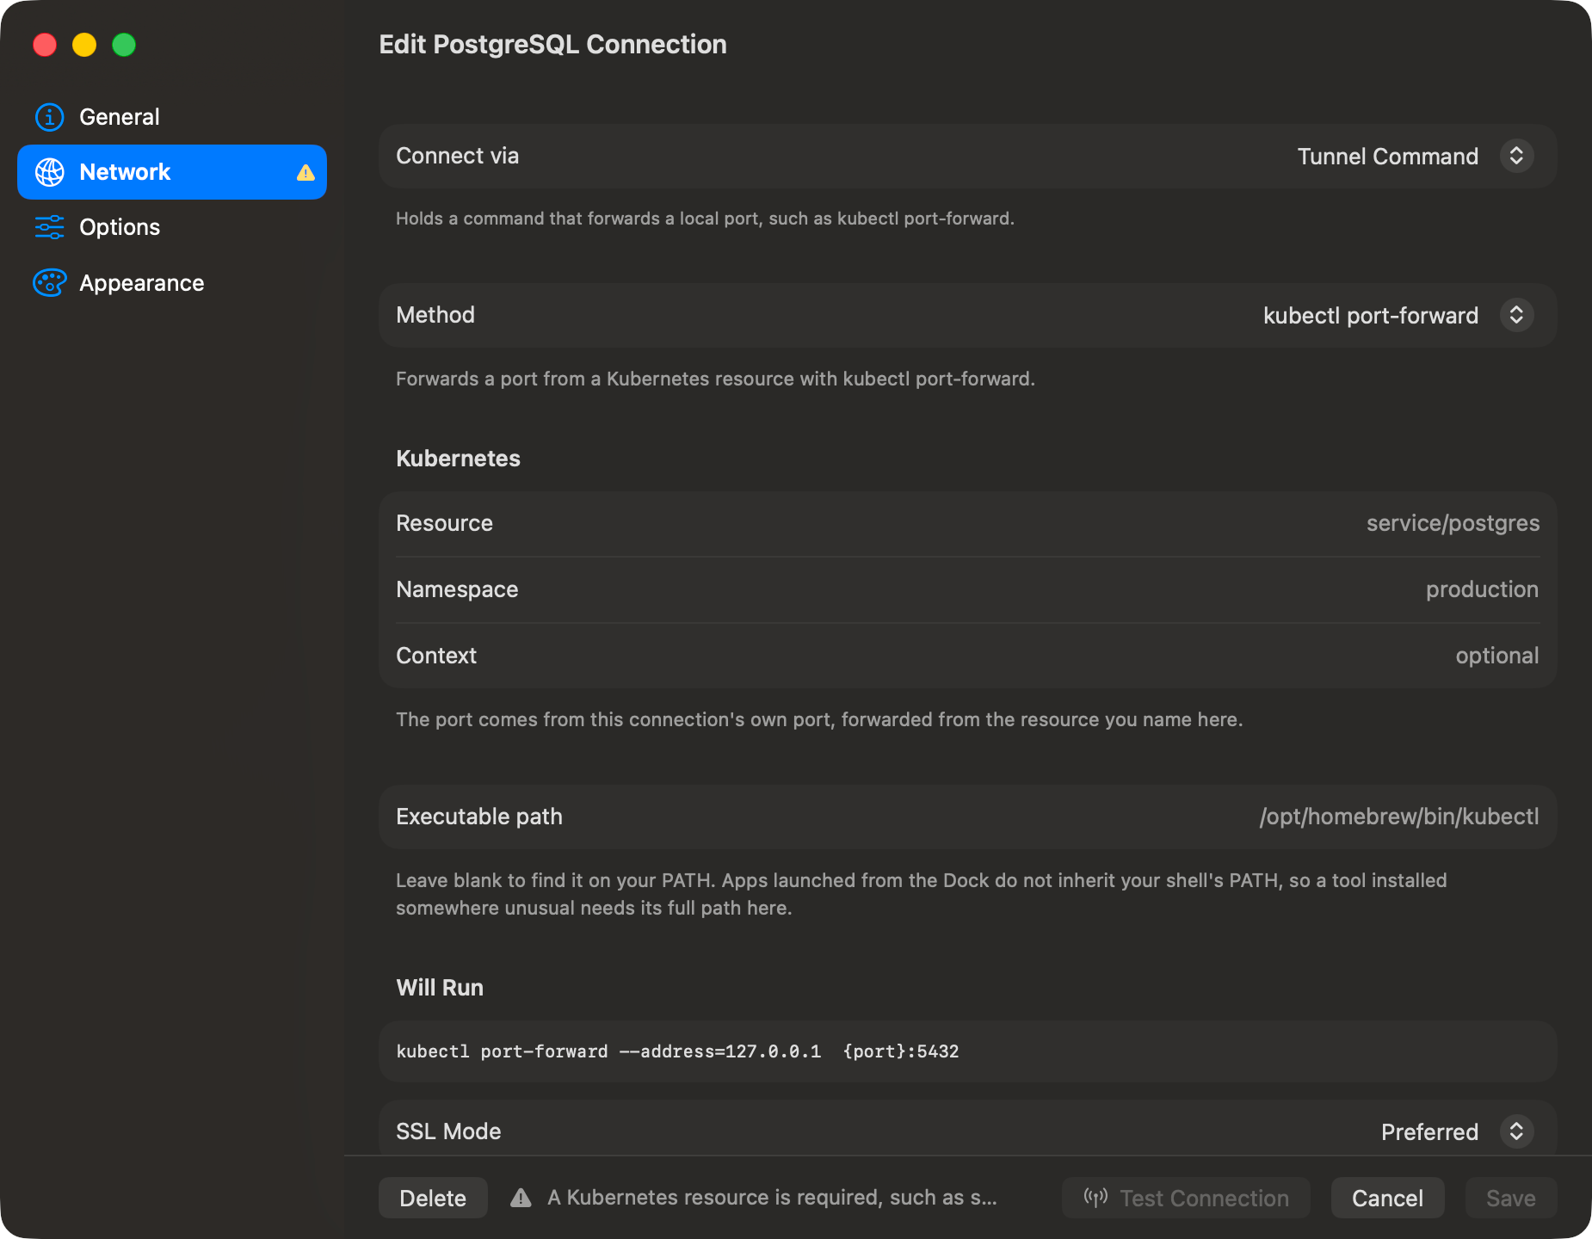Click the Test Connection button
Screen dimensions: 1592x1239
(1186, 1198)
